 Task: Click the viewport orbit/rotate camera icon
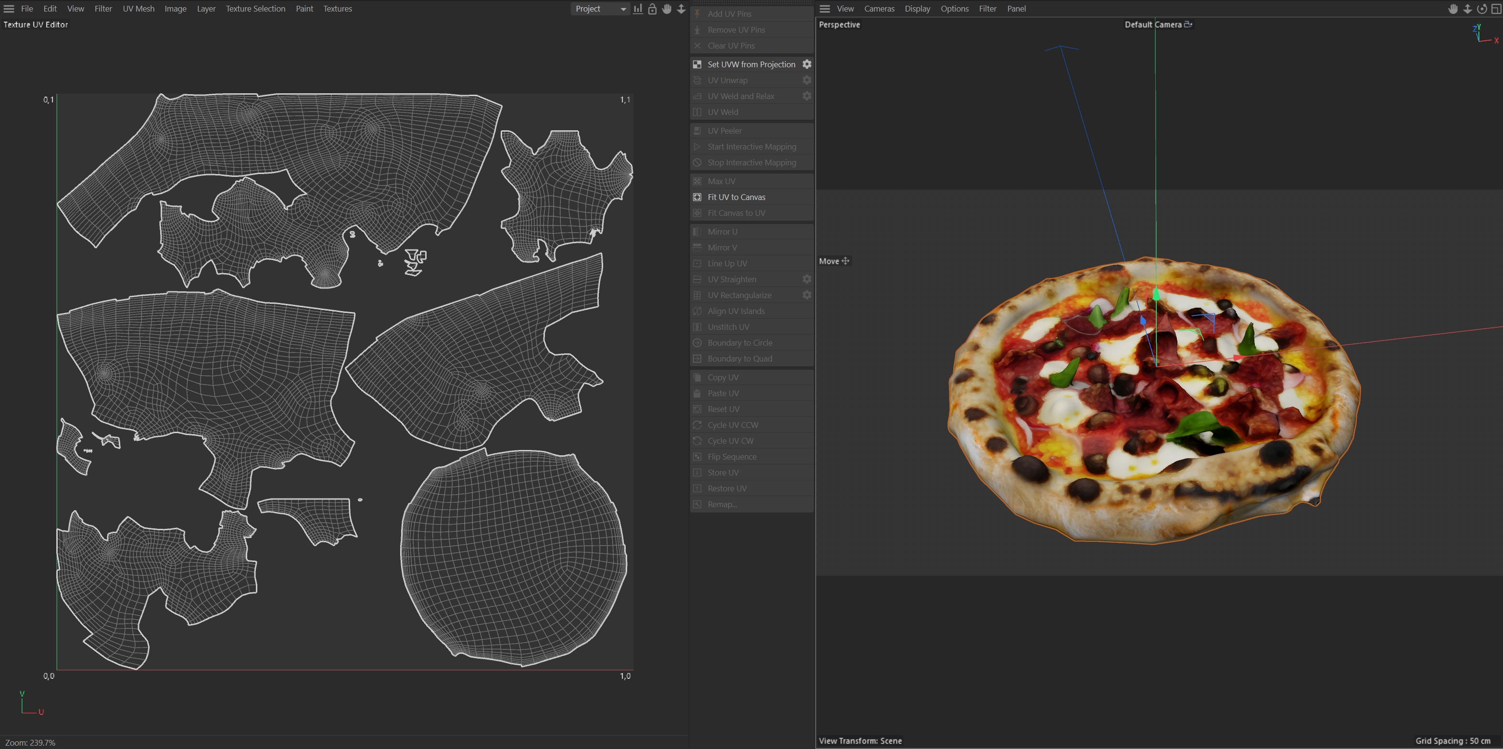click(x=1482, y=9)
